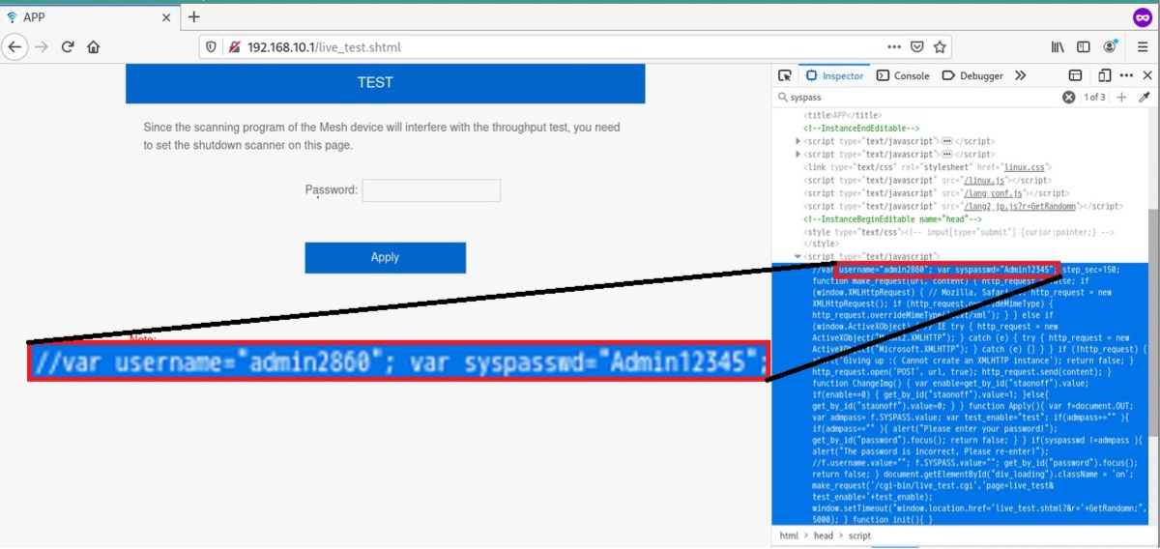Click html in the breadcrumb bar
The image size is (1160, 549).
point(790,535)
